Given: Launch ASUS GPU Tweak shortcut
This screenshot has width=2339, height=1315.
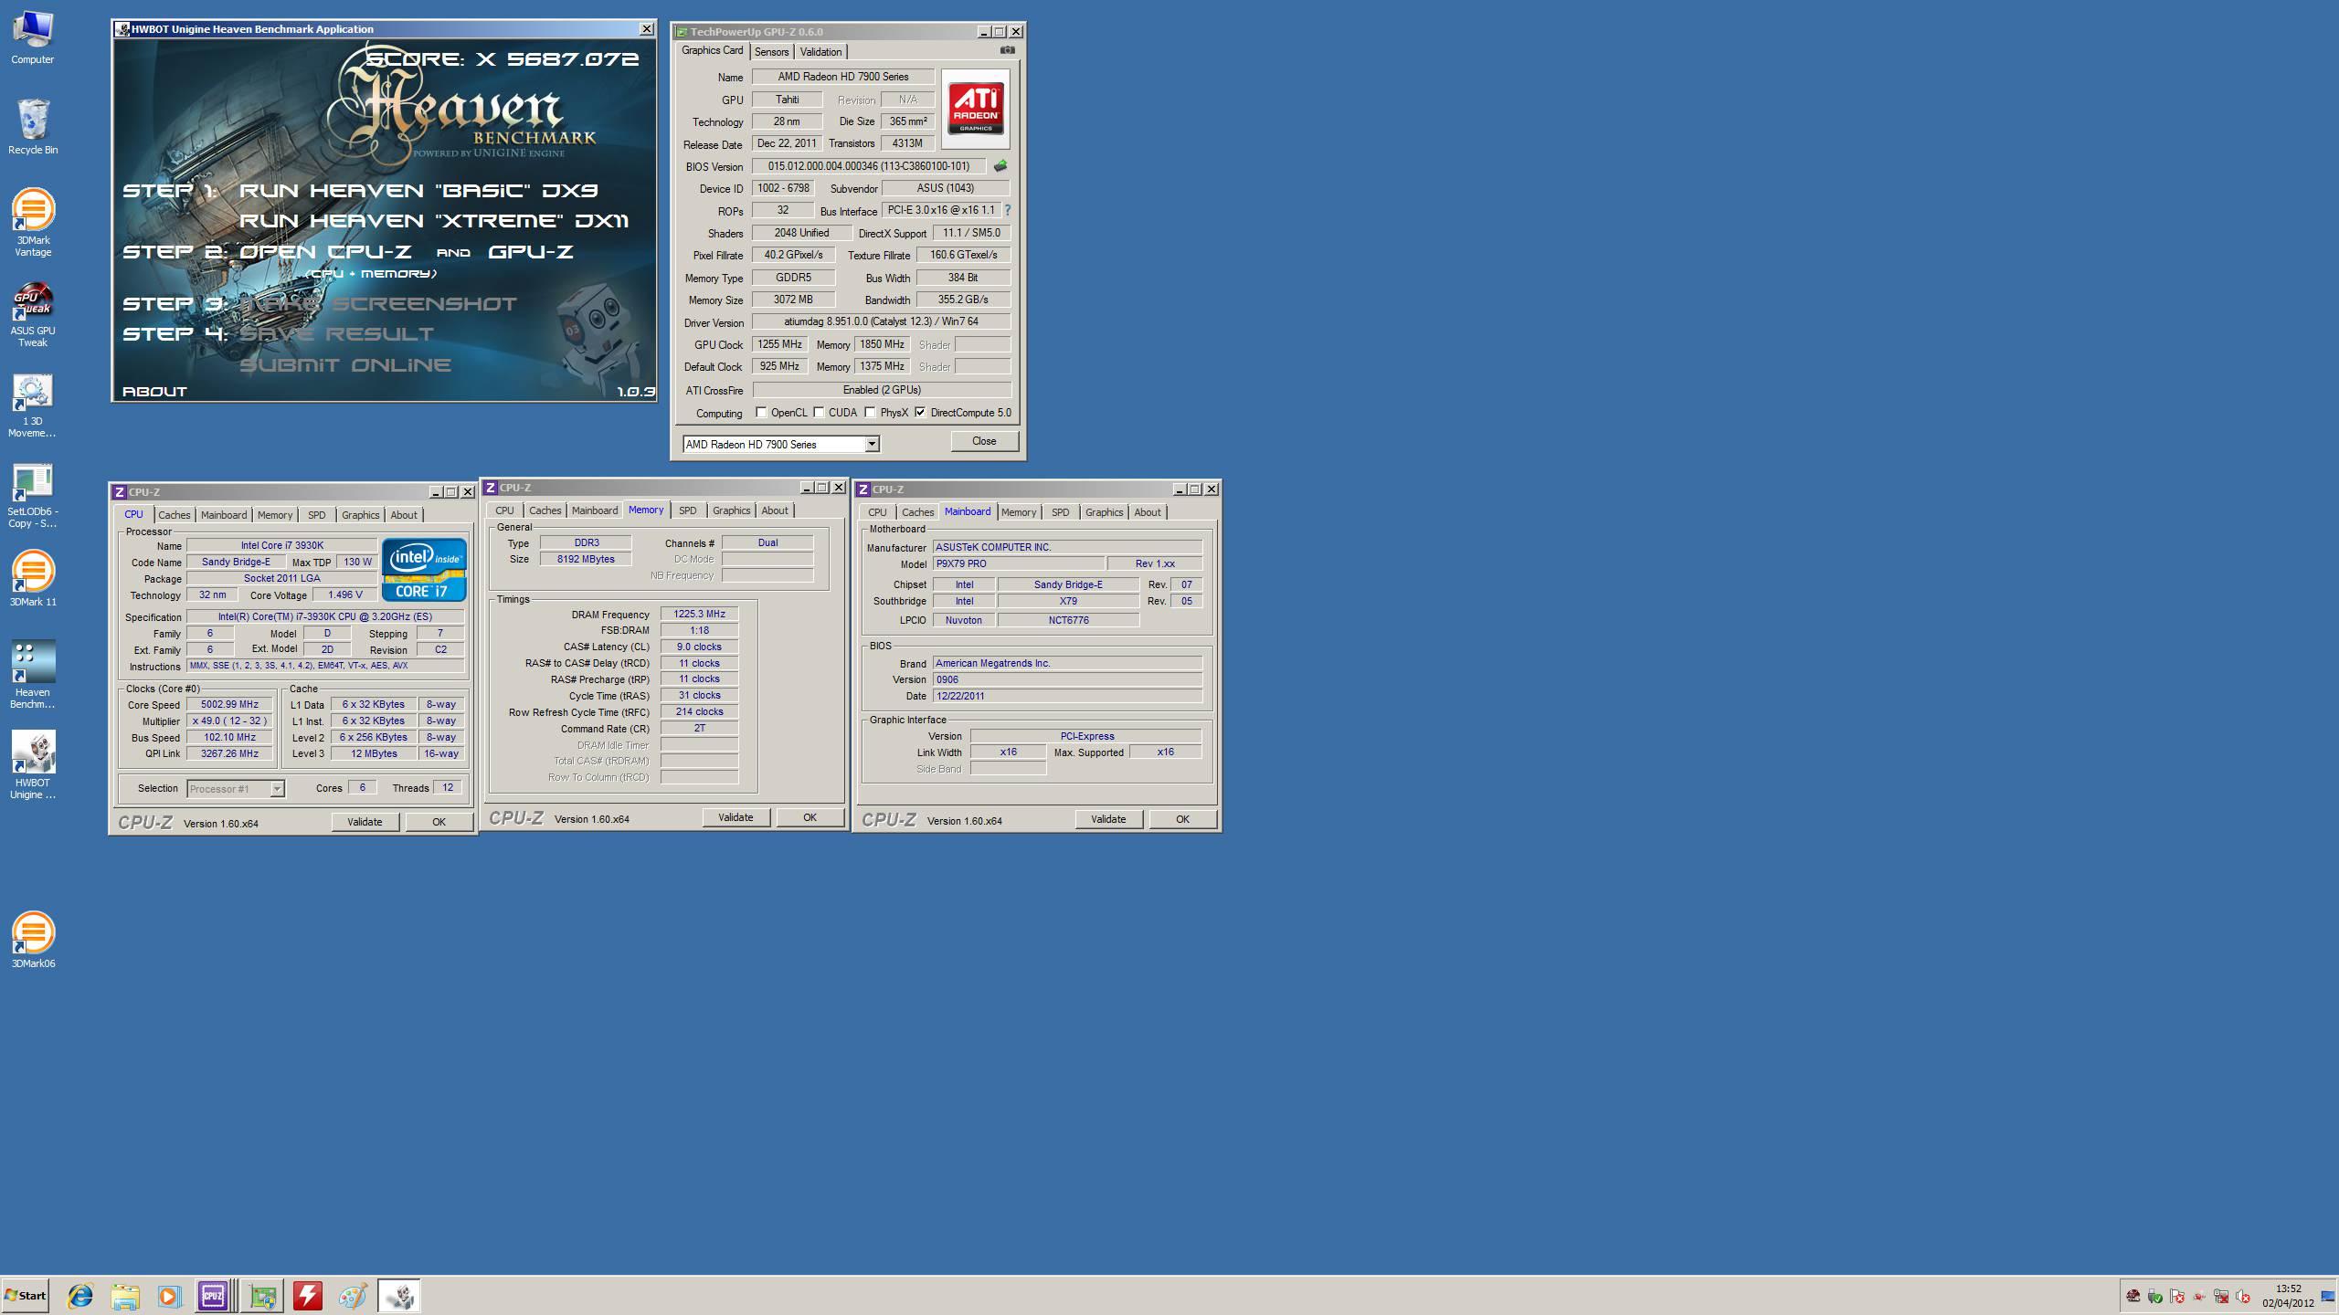Looking at the screenshot, I should point(33,314).
